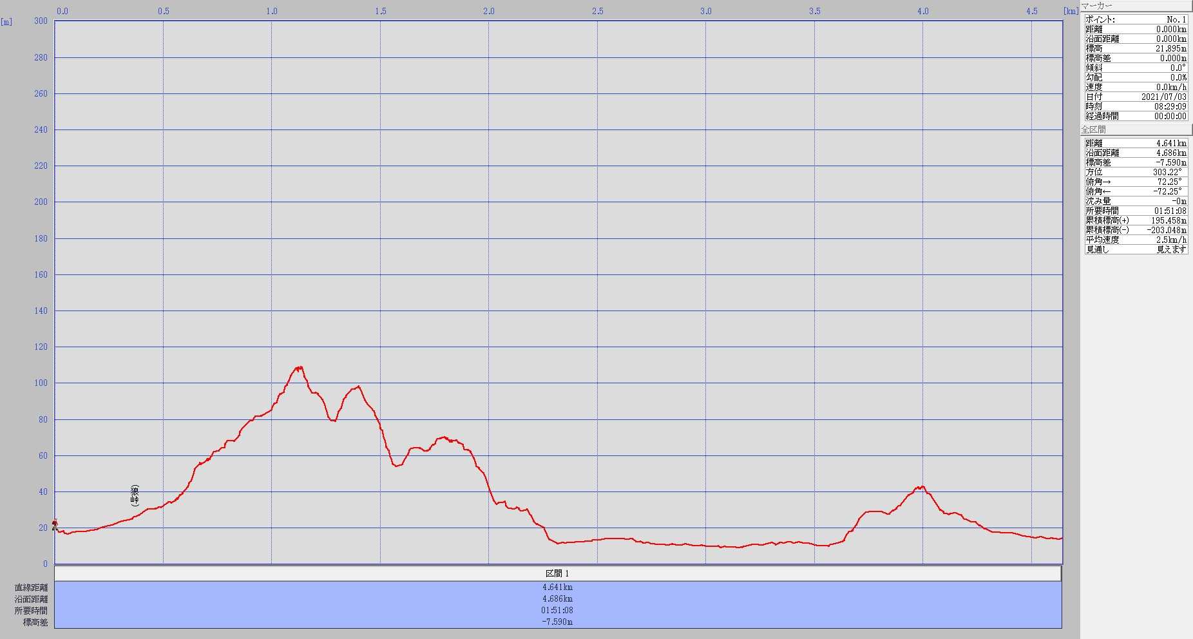Click the 見通し 見えます row

pos(1135,249)
